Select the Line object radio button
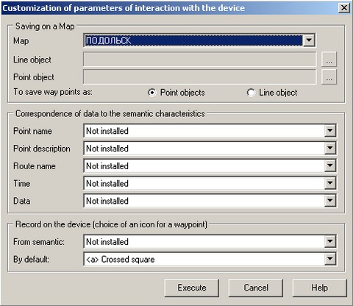 pos(251,93)
